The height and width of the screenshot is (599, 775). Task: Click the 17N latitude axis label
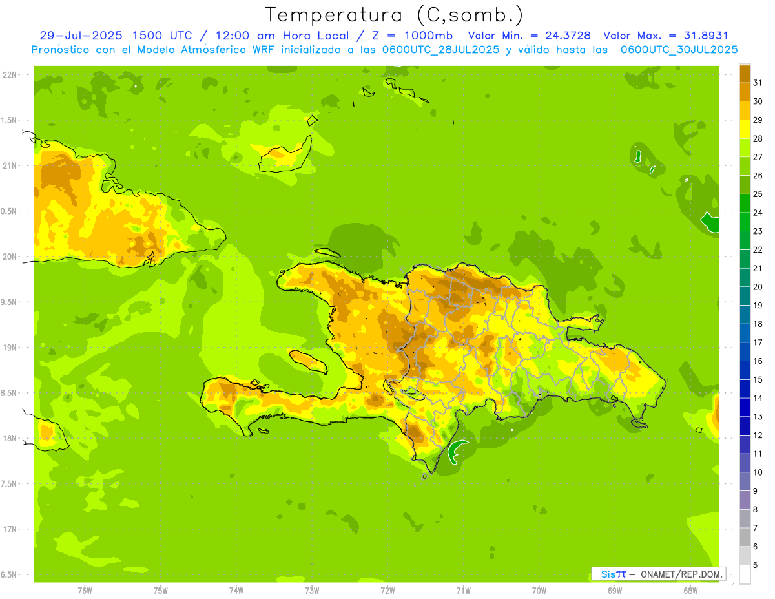click(11, 529)
